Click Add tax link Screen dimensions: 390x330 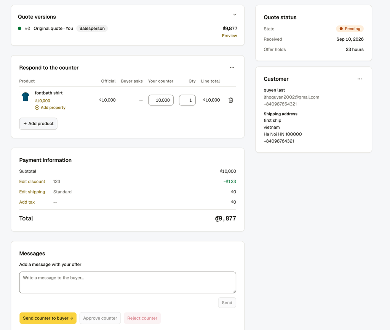[x=27, y=202]
